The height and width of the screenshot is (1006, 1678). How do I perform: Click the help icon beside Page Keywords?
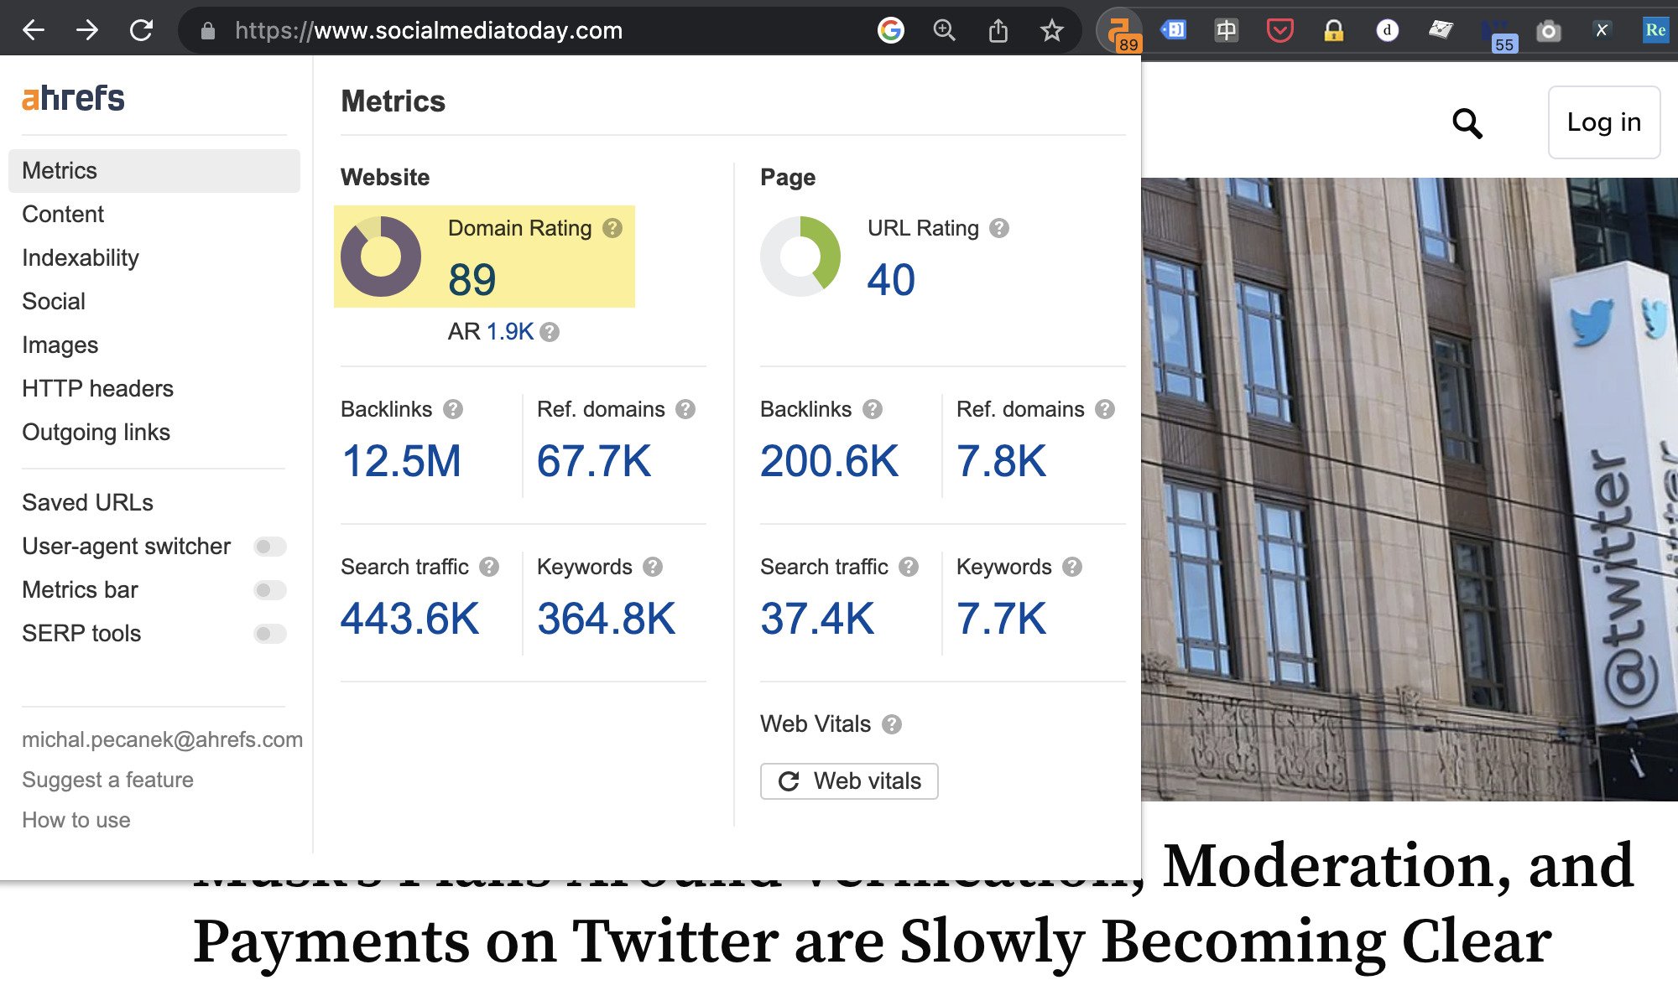pos(1072,567)
